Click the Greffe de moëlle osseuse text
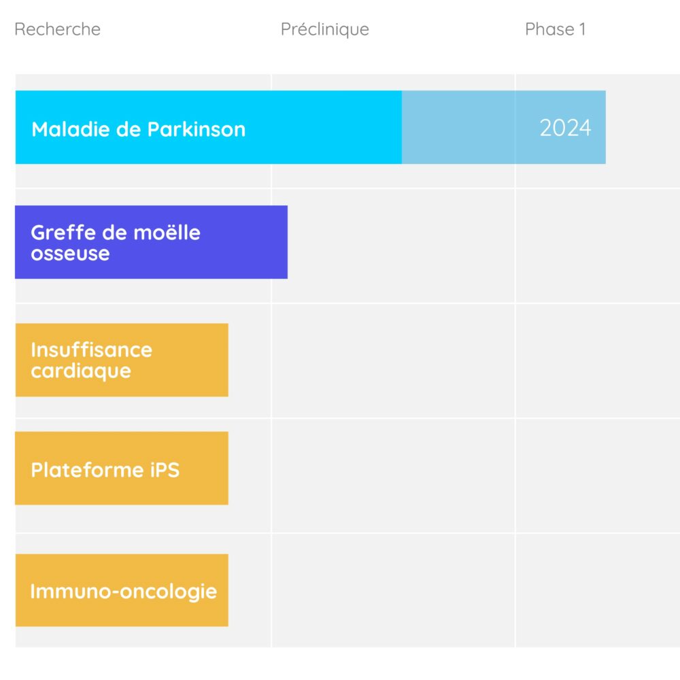 (x=116, y=243)
